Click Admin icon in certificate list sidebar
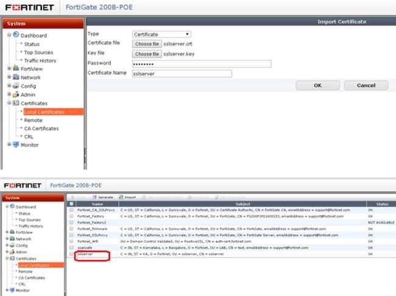The height and width of the screenshot is (296, 396). click(x=12, y=252)
